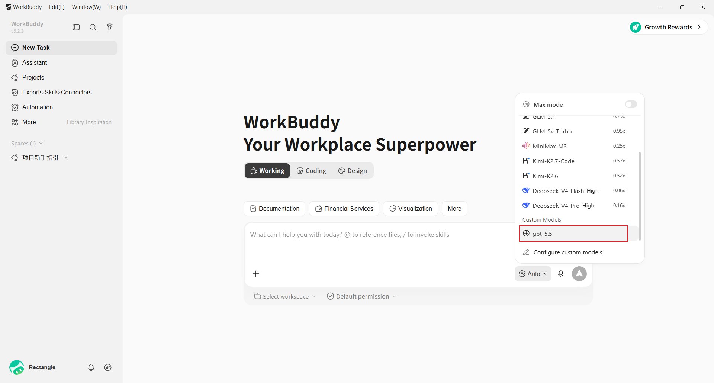Click the Kimi-K2.7-Code logo icon
The height and width of the screenshot is (383, 714).
(526, 161)
